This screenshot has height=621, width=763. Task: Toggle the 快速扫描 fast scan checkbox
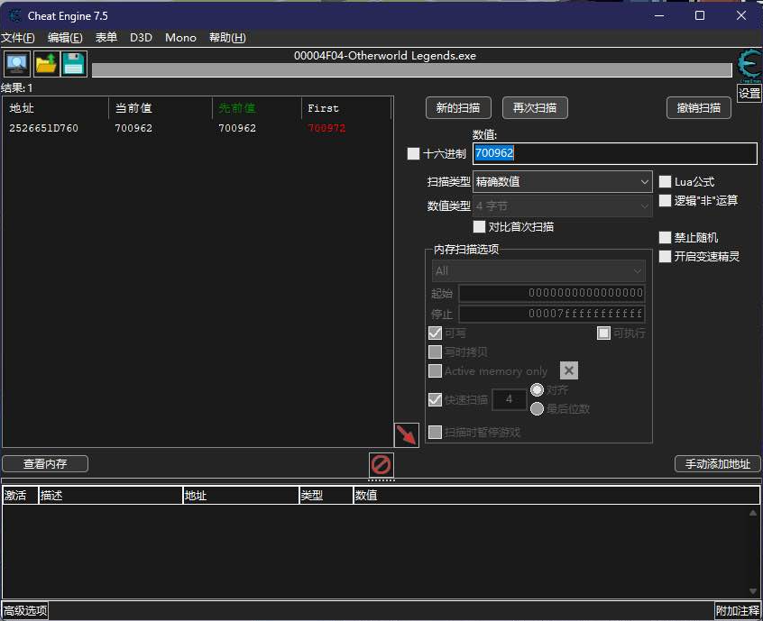[x=435, y=400]
